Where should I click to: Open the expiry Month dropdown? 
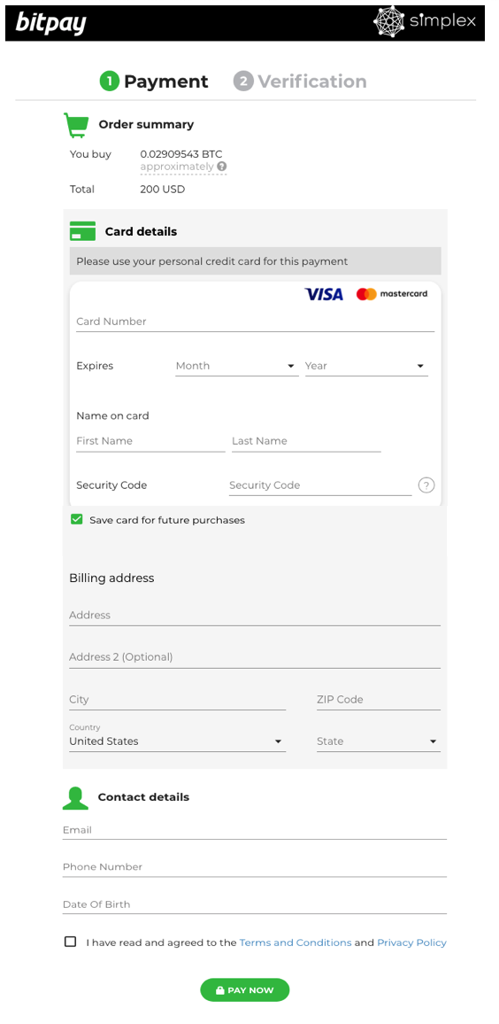tap(237, 367)
